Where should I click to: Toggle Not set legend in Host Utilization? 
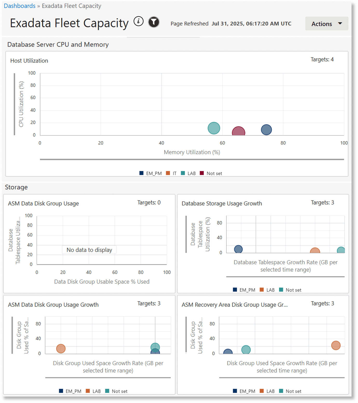(211, 173)
